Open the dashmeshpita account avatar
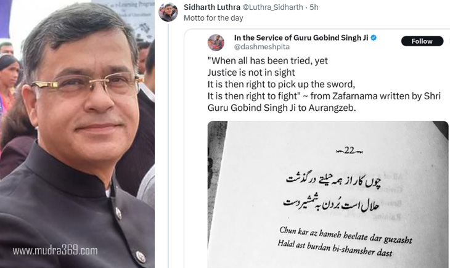Viewport: 450px width, 268px height. (216, 43)
